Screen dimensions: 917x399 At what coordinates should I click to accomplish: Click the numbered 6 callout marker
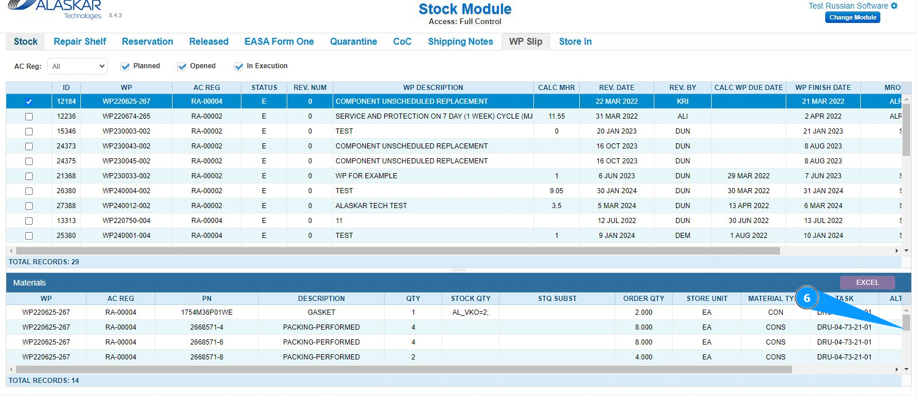(x=807, y=298)
